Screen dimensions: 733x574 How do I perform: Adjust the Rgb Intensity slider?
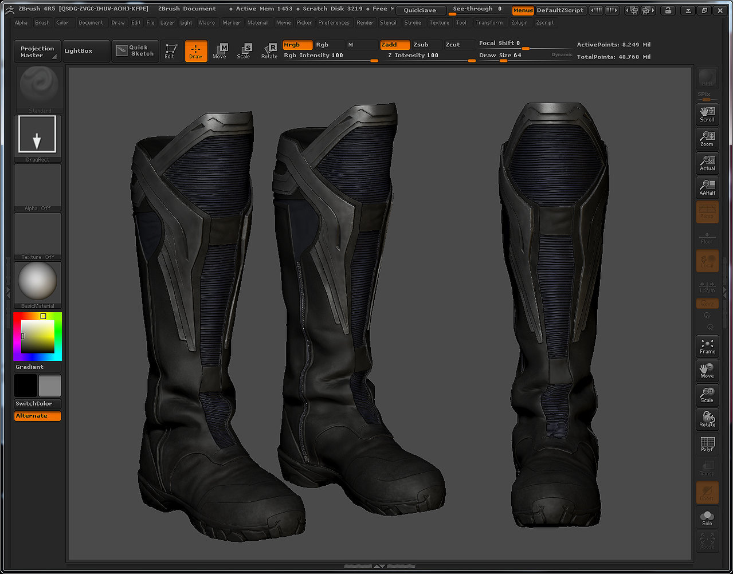[x=331, y=56]
